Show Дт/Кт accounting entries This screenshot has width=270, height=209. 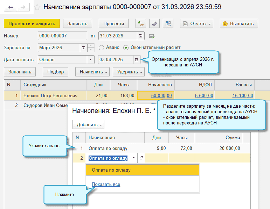click(x=141, y=24)
